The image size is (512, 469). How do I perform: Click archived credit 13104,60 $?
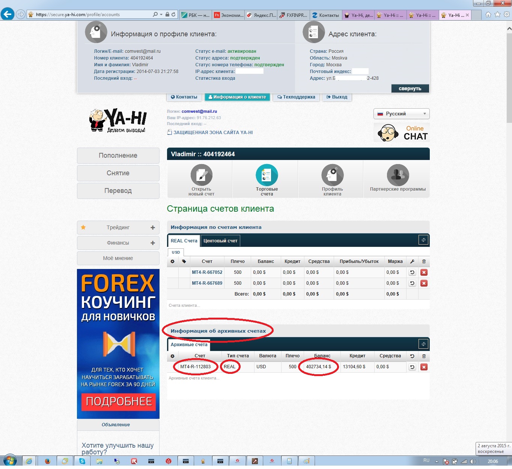[x=354, y=367]
